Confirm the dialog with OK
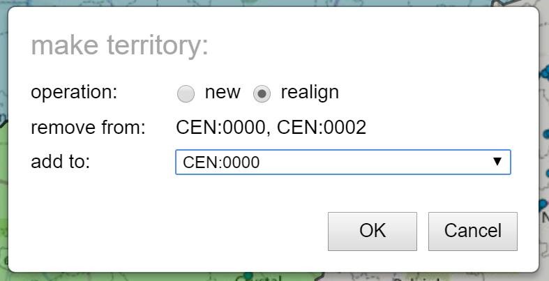This screenshot has height=281, width=549. (x=373, y=231)
